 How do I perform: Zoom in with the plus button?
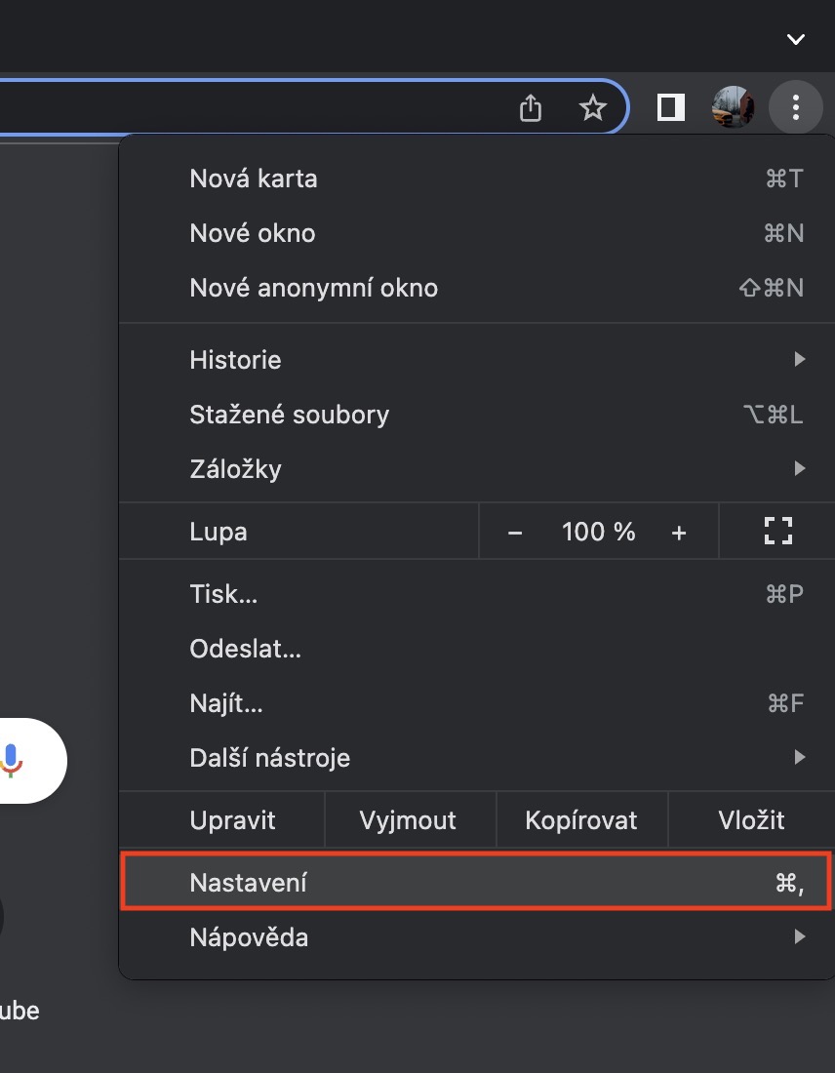679,533
